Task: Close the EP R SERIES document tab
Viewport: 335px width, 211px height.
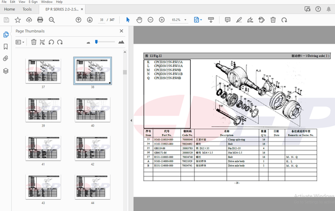Action: [82, 9]
